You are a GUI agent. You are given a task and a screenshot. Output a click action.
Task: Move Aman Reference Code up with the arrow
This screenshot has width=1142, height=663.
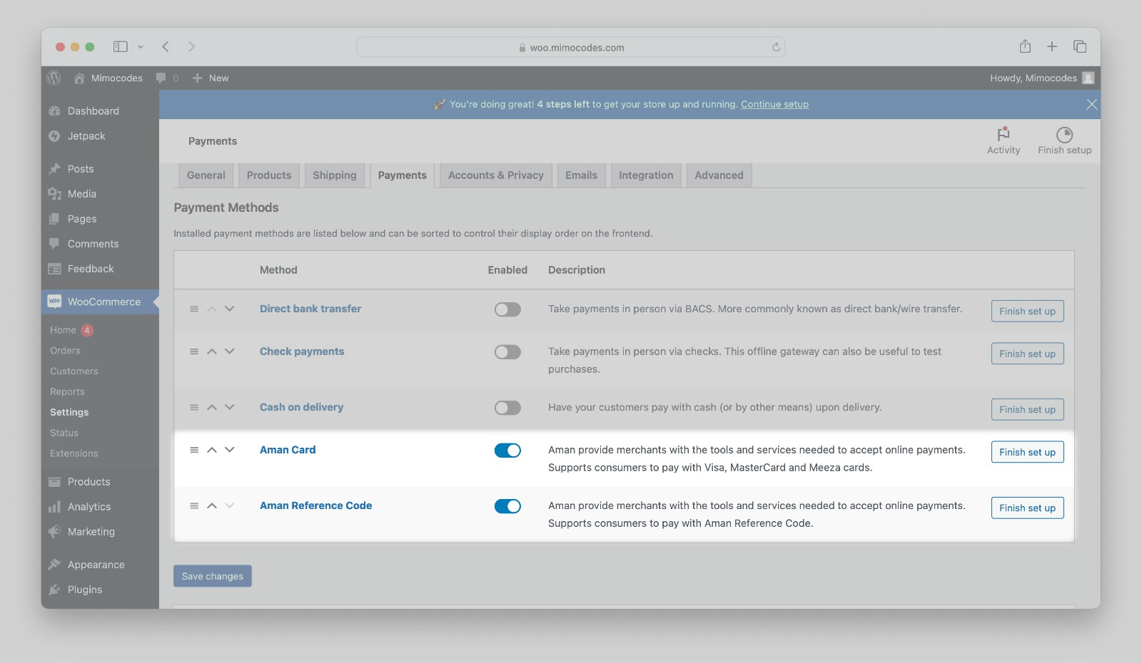click(212, 505)
